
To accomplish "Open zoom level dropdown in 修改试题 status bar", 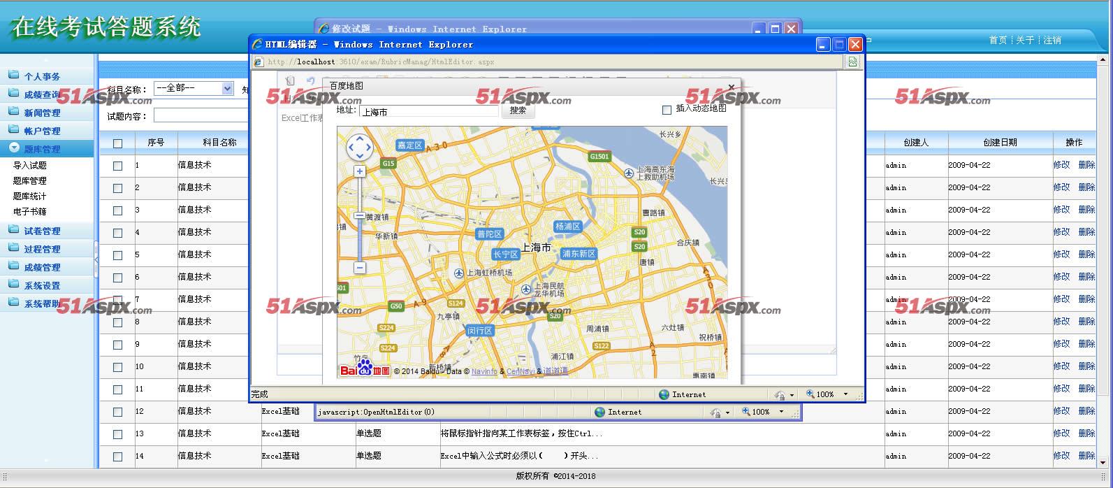I will [781, 412].
